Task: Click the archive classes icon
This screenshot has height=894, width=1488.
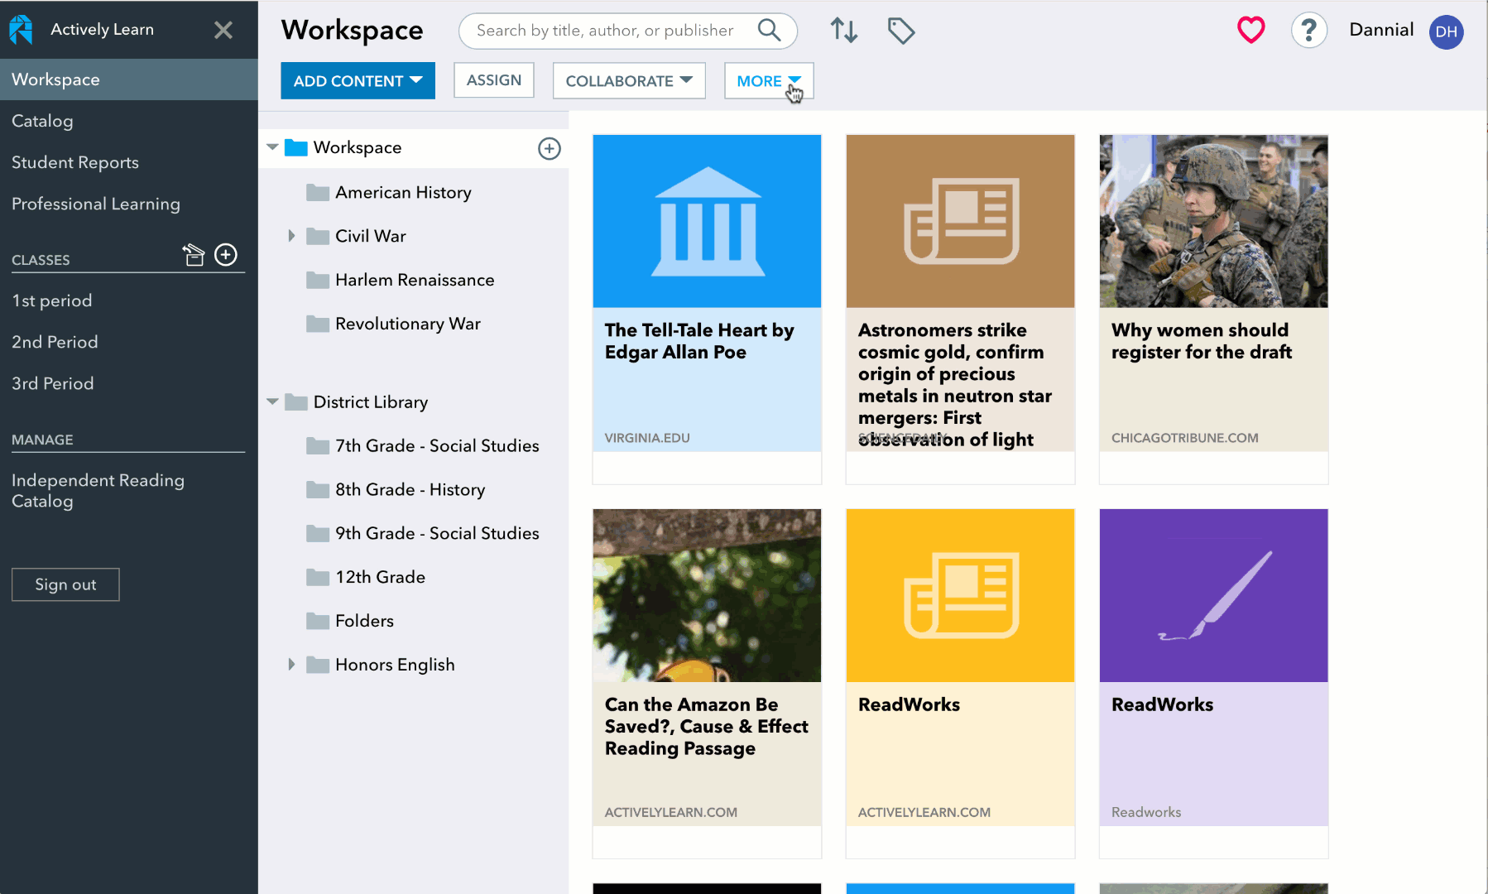Action: click(193, 255)
